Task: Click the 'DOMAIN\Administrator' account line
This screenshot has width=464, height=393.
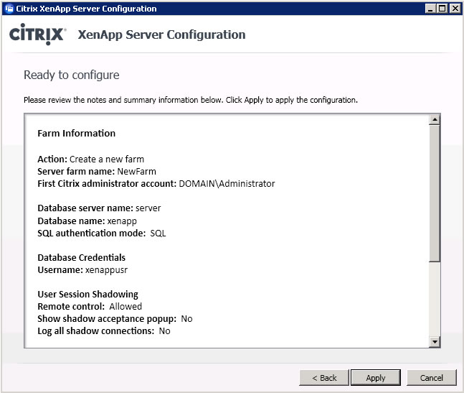Action: (x=156, y=184)
